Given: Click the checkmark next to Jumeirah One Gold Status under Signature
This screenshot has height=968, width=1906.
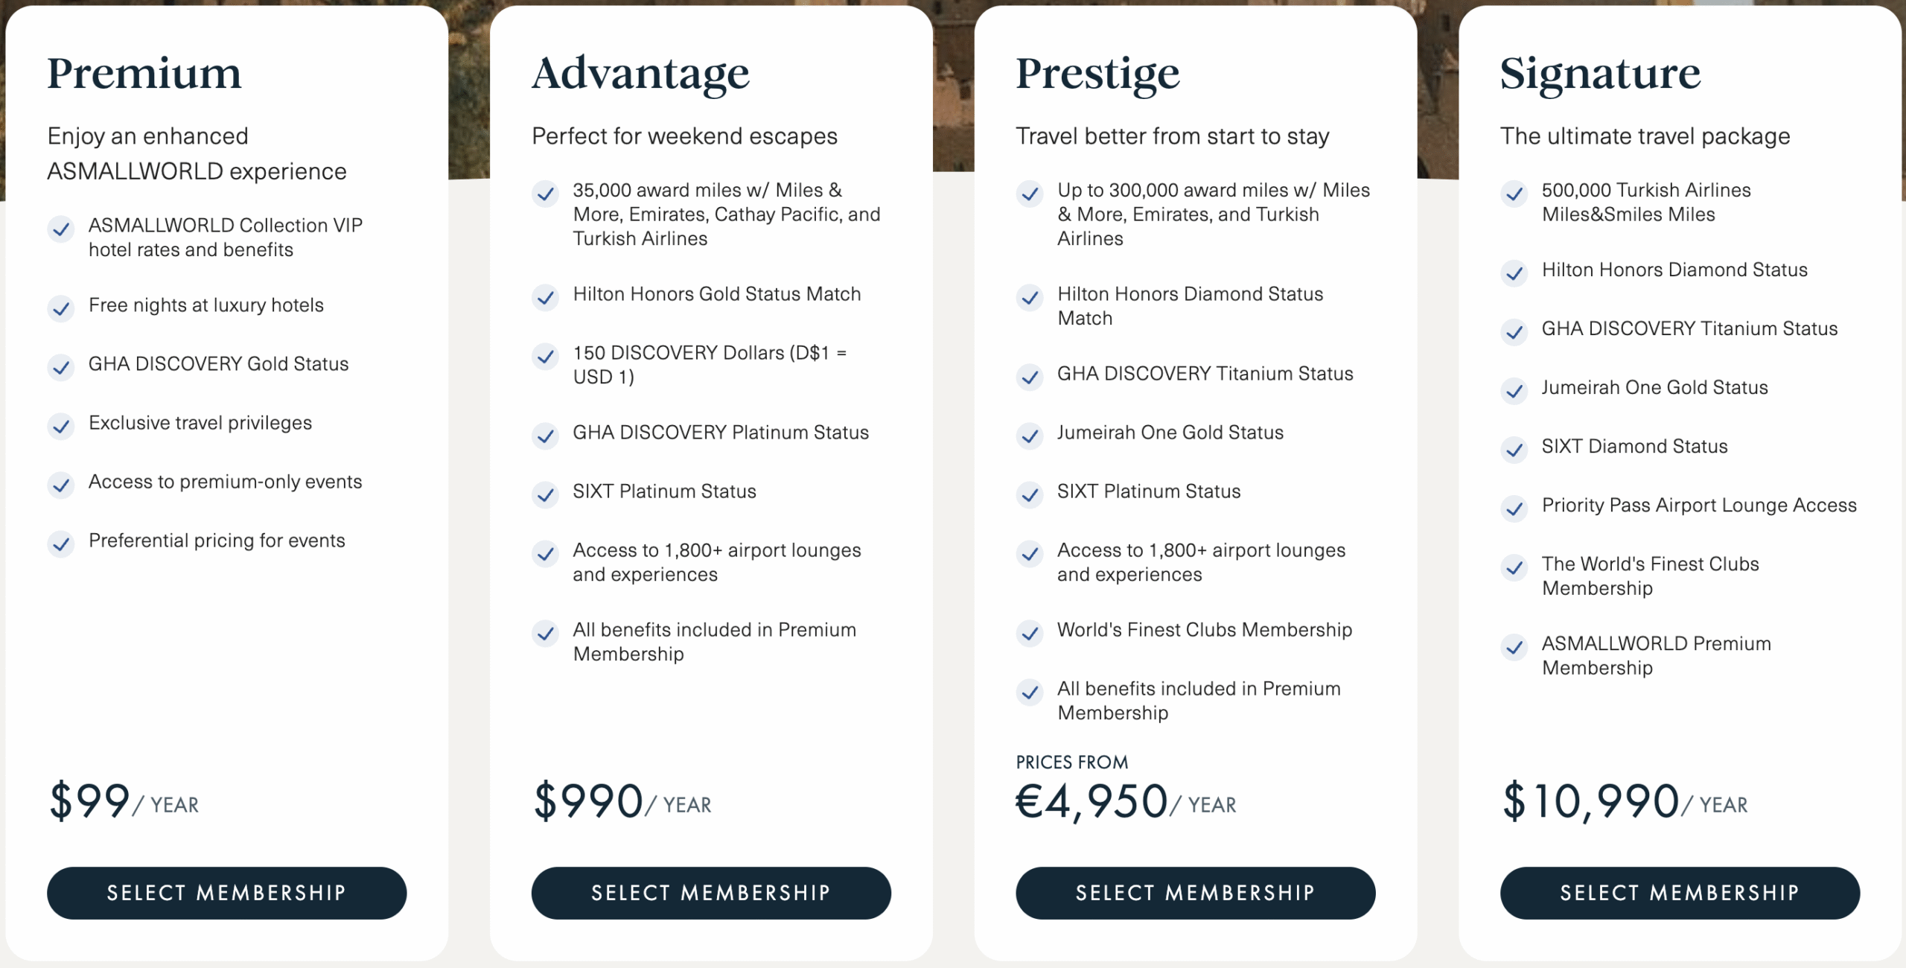Looking at the screenshot, I should [x=1514, y=391].
